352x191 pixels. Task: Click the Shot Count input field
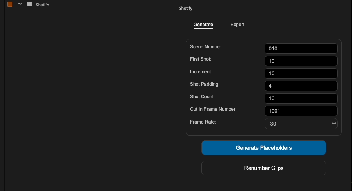click(301, 98)
